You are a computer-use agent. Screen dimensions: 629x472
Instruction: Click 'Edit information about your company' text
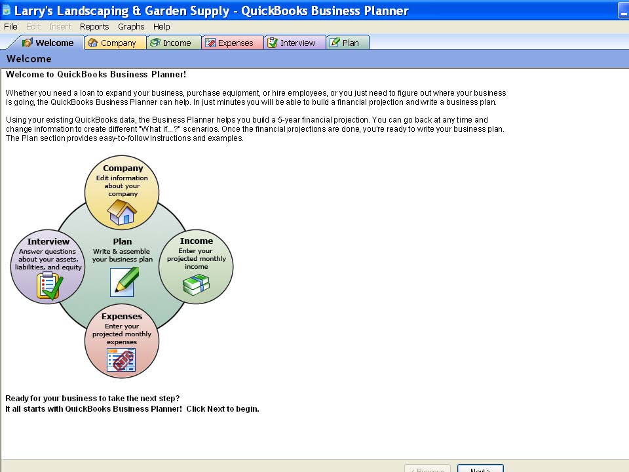pos(122,186)
